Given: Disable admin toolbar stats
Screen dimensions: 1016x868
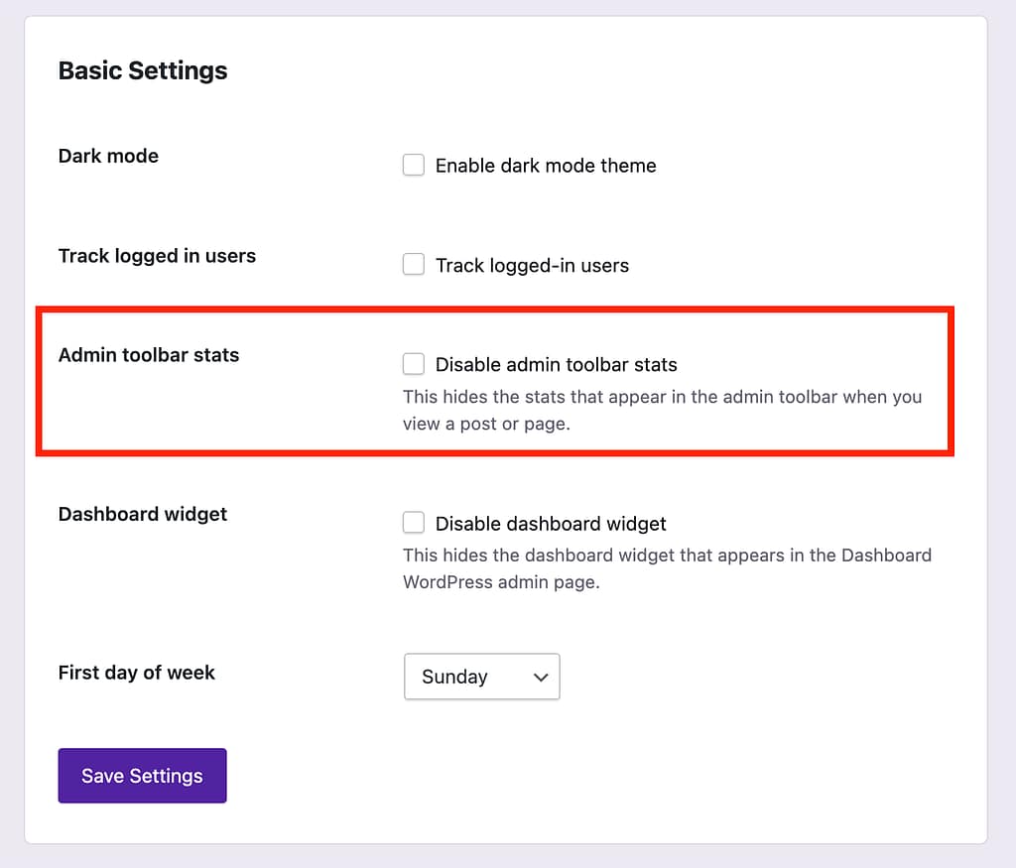Looking at the screenshot, I should click(x=413, y=363).
